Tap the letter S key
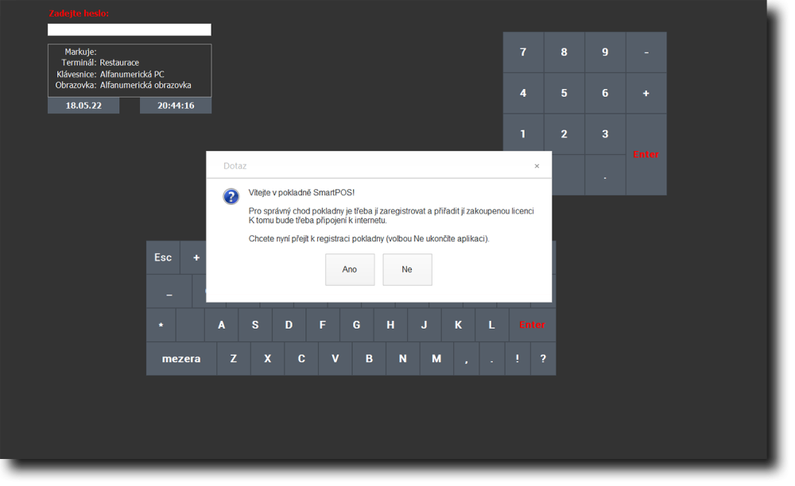Screen dimensions: 795x486 point(255,325)
